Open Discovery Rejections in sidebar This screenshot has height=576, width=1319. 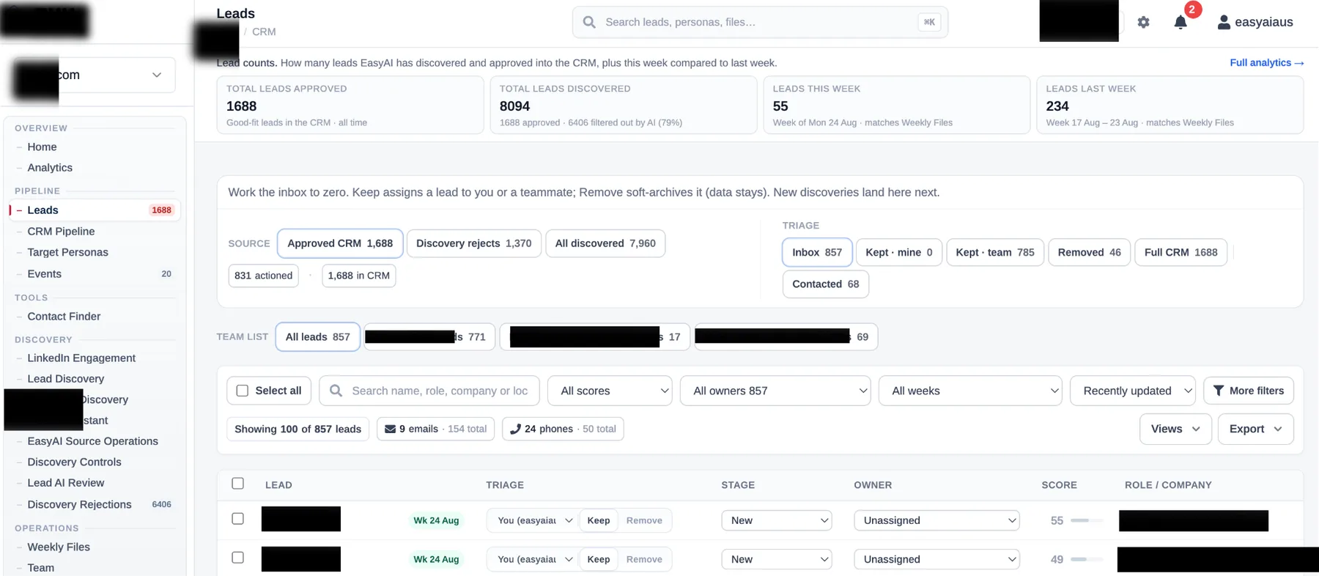point(79,504)
